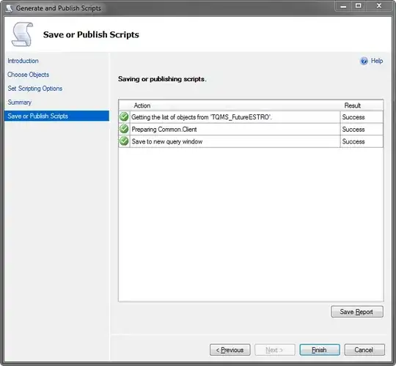
Task: Close the dialog with the X button
Action: (x=379, y=6)
